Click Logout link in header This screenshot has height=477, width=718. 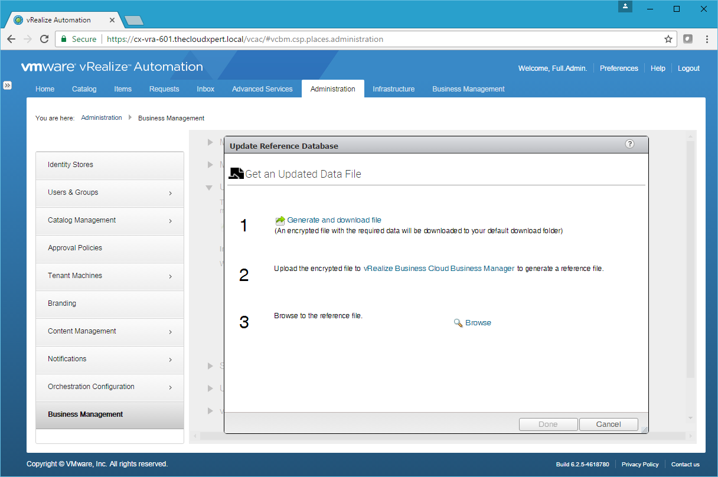coord(688,68)
